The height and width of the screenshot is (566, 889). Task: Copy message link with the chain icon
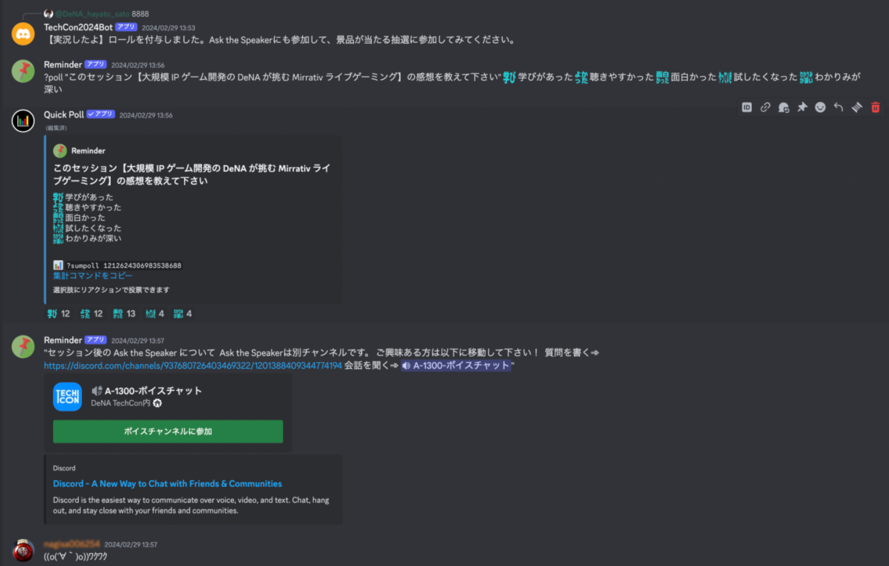(x=765, y=107)
